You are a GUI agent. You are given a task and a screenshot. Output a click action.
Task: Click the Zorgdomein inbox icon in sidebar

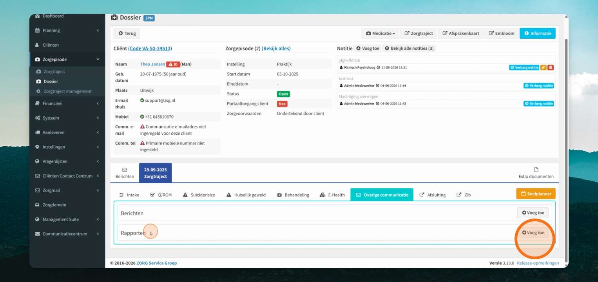[x=37, y=205]
